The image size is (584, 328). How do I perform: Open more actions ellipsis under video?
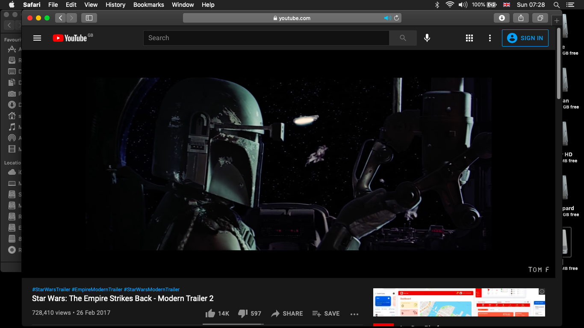coord(354,314)
